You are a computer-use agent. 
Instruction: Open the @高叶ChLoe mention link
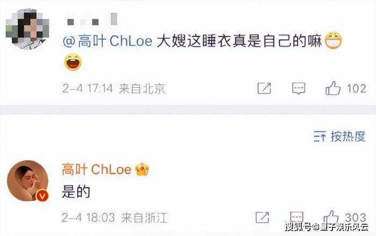[107, 41]
